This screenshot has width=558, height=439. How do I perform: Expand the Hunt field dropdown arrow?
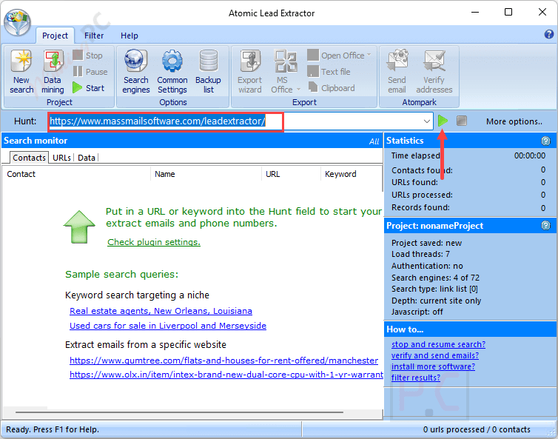click(x=427, y=121)
